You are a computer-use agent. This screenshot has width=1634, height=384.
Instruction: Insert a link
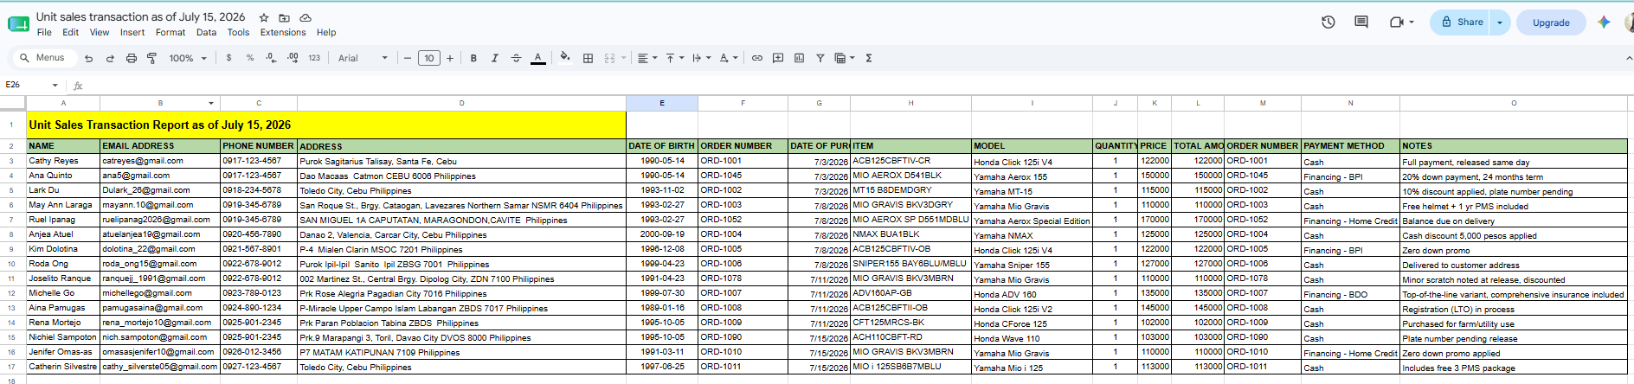[x=757, y=58]
